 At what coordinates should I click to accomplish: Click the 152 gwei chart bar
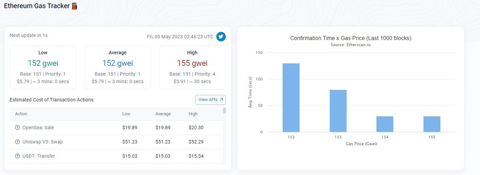pos(291,98)
